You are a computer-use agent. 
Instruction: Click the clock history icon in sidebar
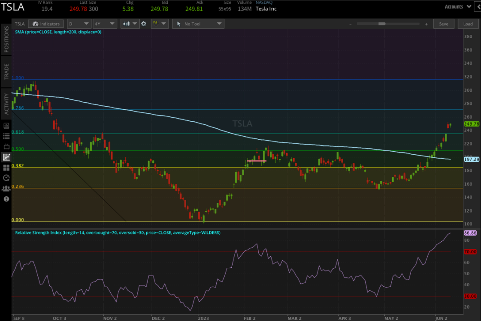coord(6,178)
